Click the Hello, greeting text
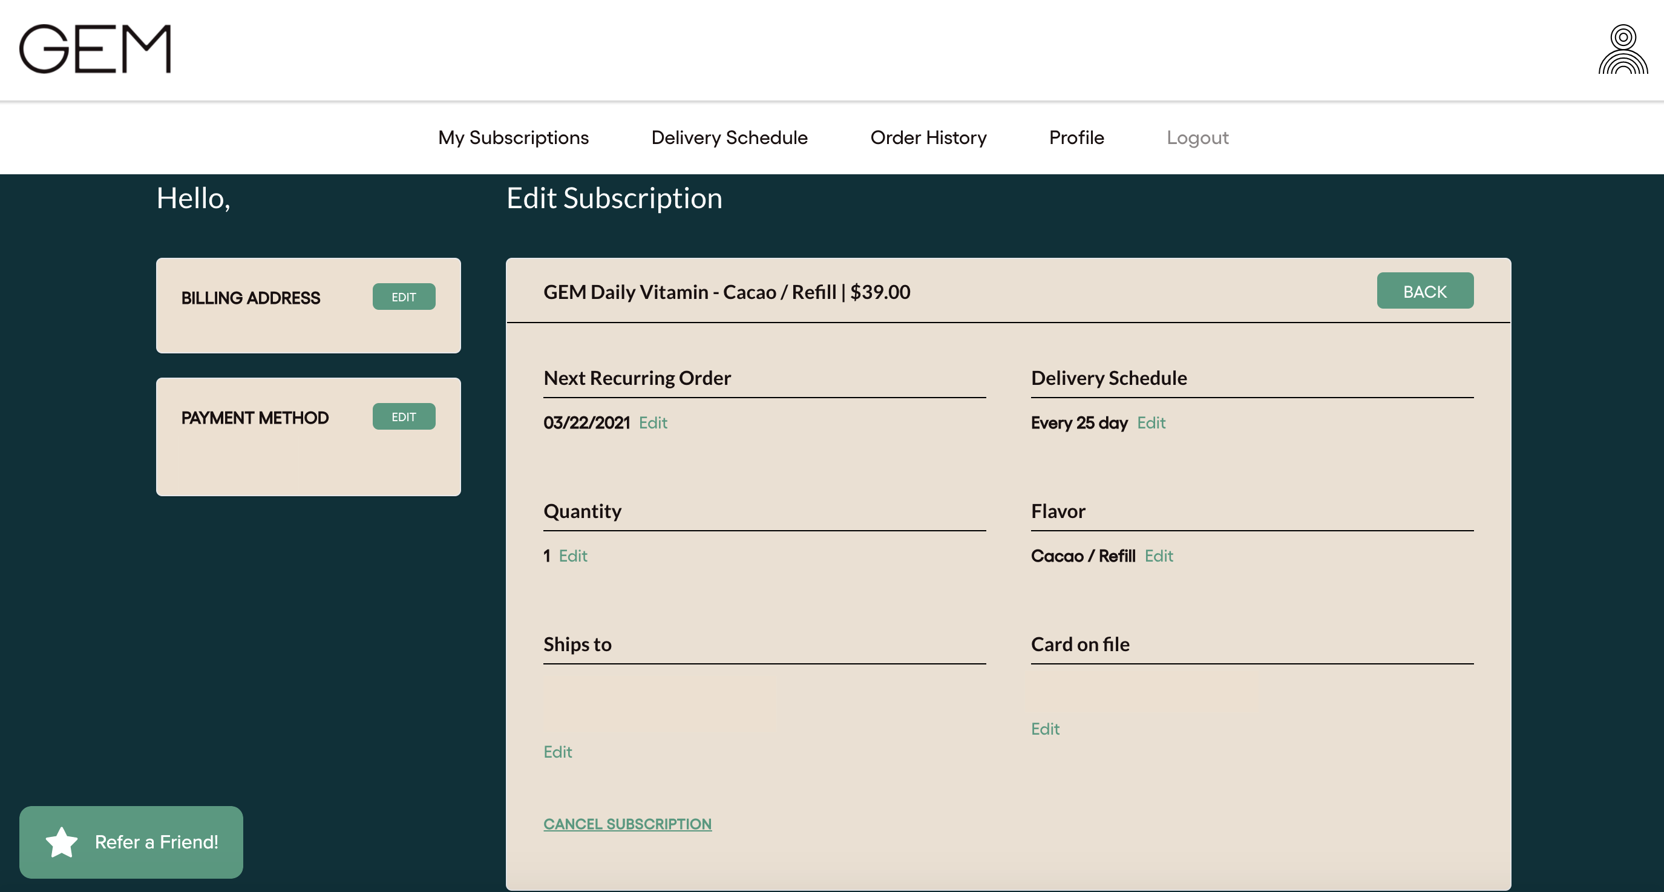The height and width of the screenshot is (892, 1664). coord(193,198)
